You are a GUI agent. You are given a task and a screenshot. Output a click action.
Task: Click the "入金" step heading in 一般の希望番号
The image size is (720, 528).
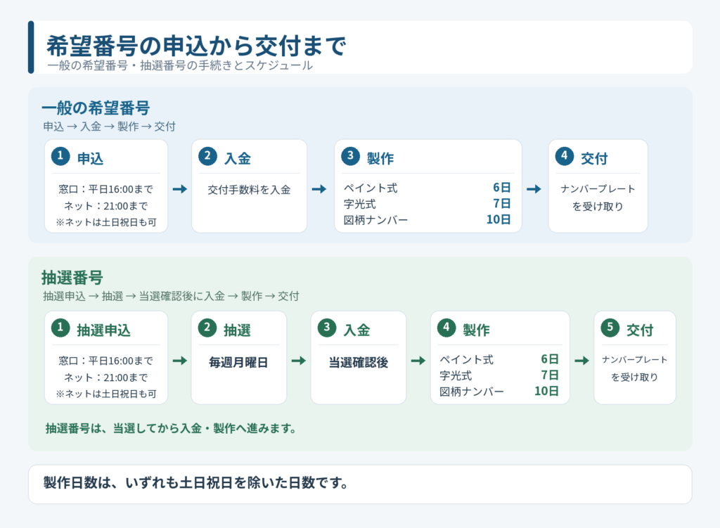coord(238,159)
